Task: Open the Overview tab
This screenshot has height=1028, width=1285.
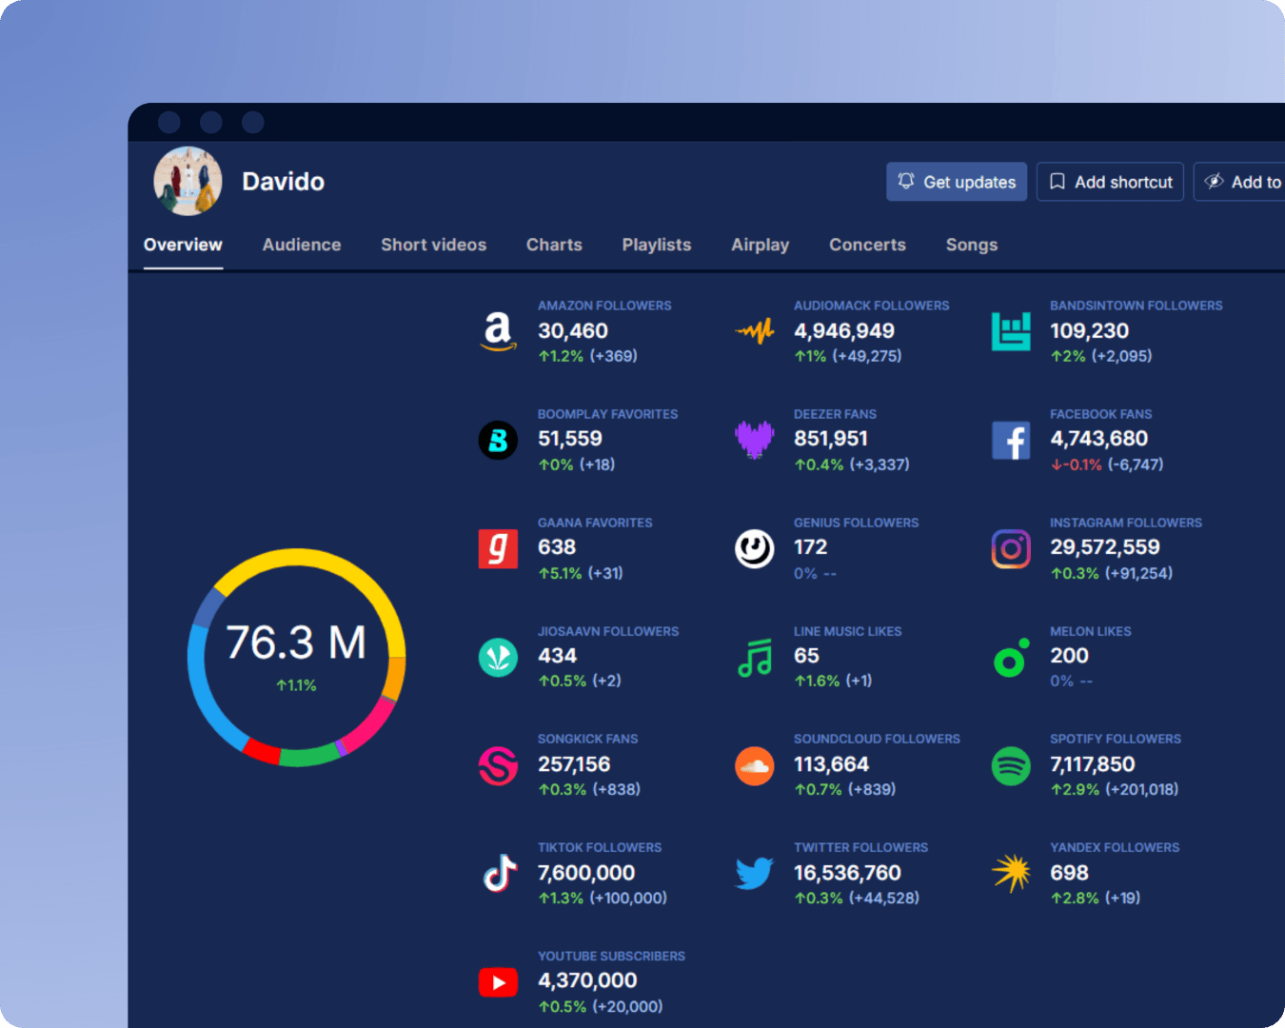Action: [x=183, y=245]
